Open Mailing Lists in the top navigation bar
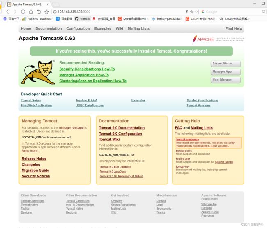Viewport: 267px width, 228px height. pos(138,28)
